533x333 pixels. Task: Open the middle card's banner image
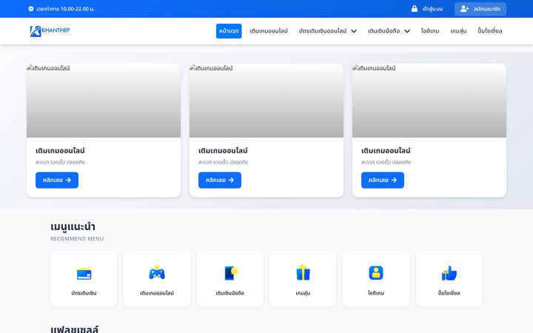[x=266, y=101]
